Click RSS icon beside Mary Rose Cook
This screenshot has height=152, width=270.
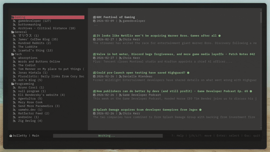[x=14, y=103]
